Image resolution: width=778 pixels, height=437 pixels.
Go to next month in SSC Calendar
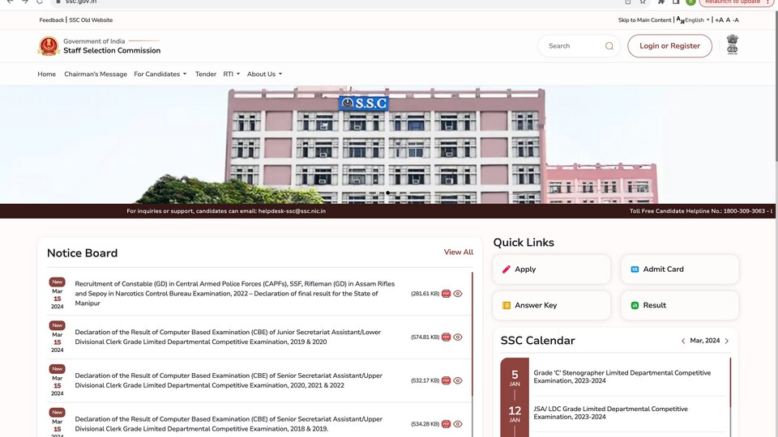(727, 341)
